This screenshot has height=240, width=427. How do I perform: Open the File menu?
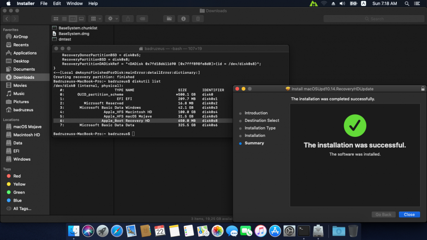[44, 3]
